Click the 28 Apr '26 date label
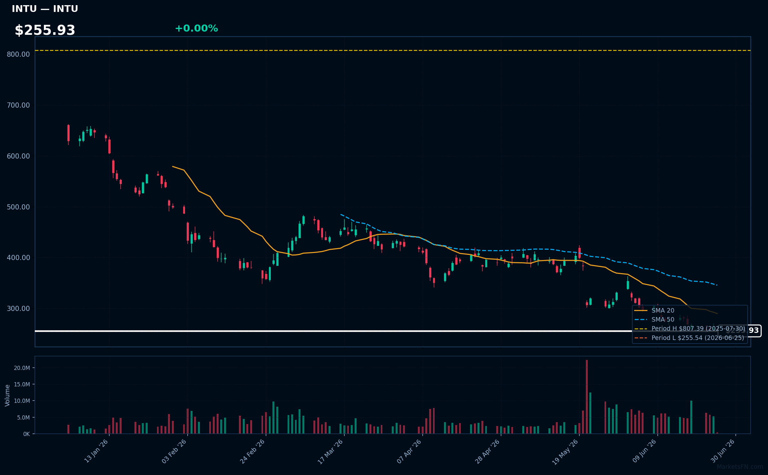 click(x=487, y=451)
